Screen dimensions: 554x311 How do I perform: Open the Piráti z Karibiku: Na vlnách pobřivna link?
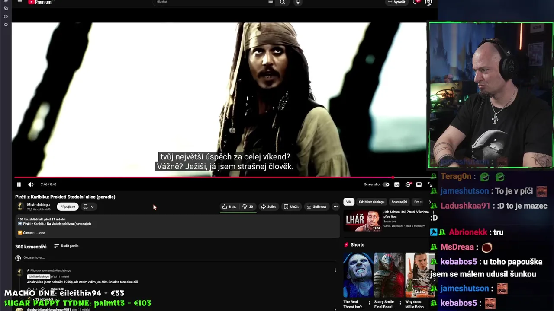pyautogui.click(x=57, y=224)
